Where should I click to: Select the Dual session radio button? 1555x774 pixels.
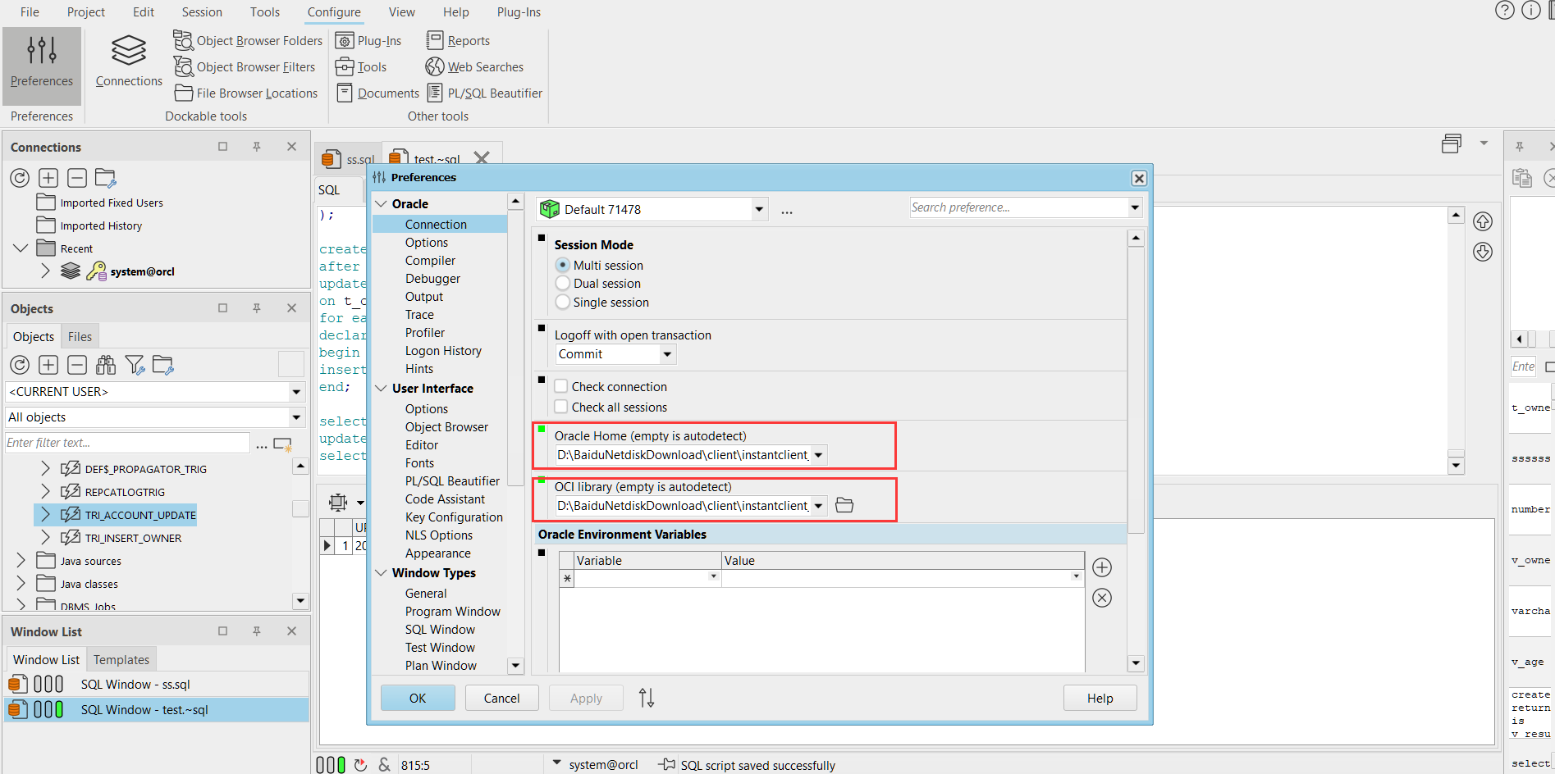(563, 284)
